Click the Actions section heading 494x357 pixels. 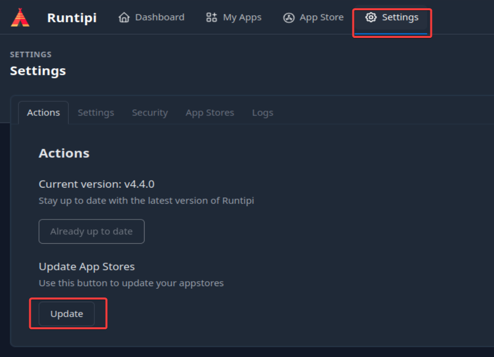pos(64,153)
